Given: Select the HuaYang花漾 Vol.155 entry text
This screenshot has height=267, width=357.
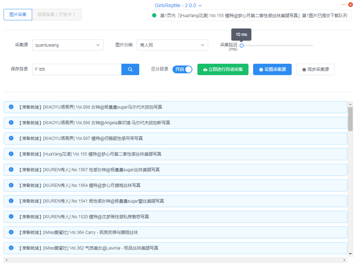Looking at the screenshot, I should pos(90,154).
